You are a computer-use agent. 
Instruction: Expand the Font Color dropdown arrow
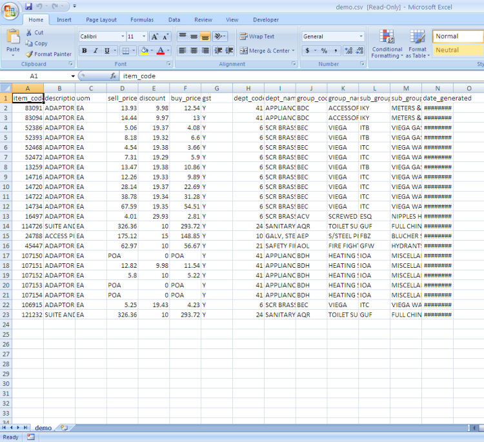pyautogui.click(x=168, y=50)
